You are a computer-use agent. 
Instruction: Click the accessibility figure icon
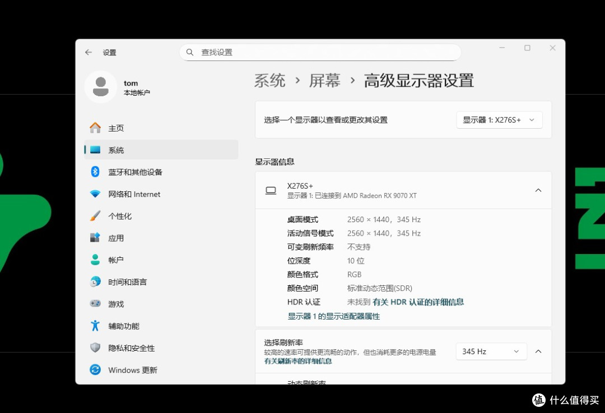(95, 326)
